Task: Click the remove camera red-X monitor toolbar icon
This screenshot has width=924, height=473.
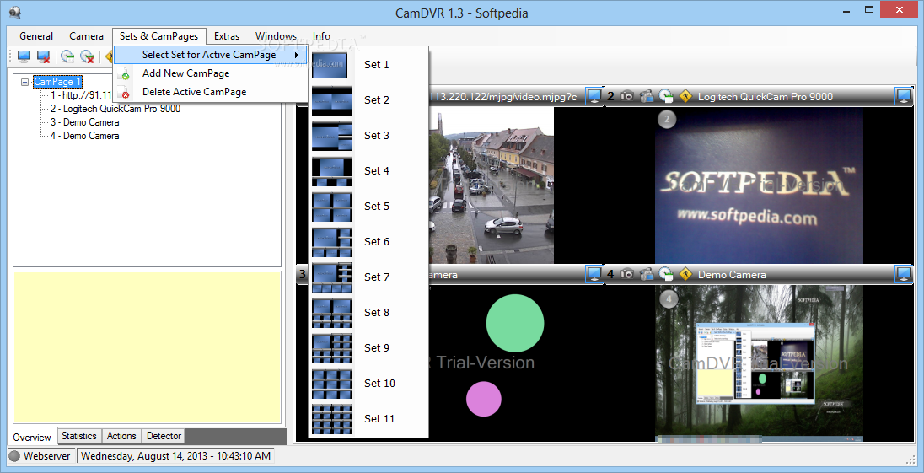Action: tap(43, 56)
